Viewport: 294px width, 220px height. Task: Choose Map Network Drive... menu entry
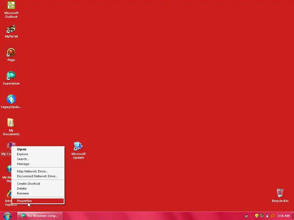pos(38,171)
